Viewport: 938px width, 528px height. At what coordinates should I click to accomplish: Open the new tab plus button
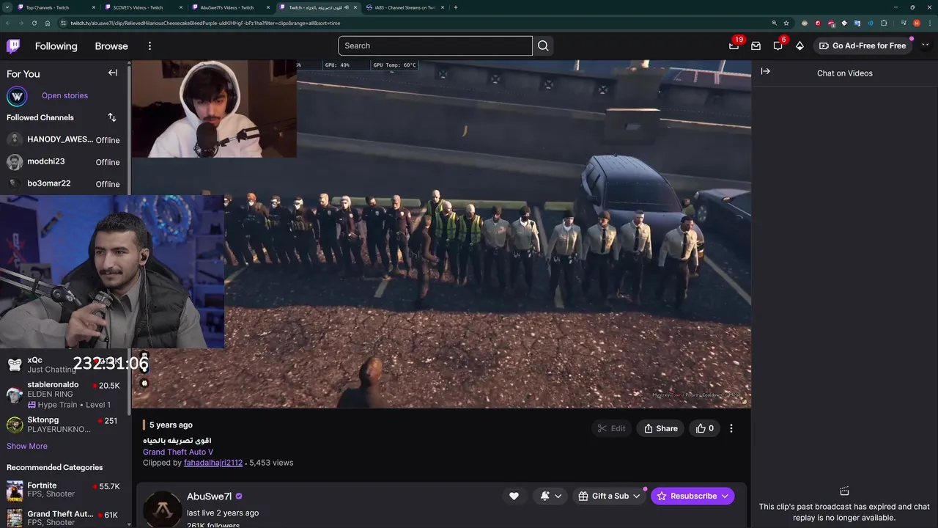[456, 7]
